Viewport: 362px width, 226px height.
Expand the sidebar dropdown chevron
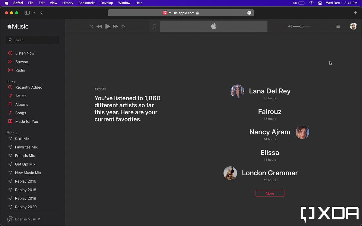(x=33, y=13)
